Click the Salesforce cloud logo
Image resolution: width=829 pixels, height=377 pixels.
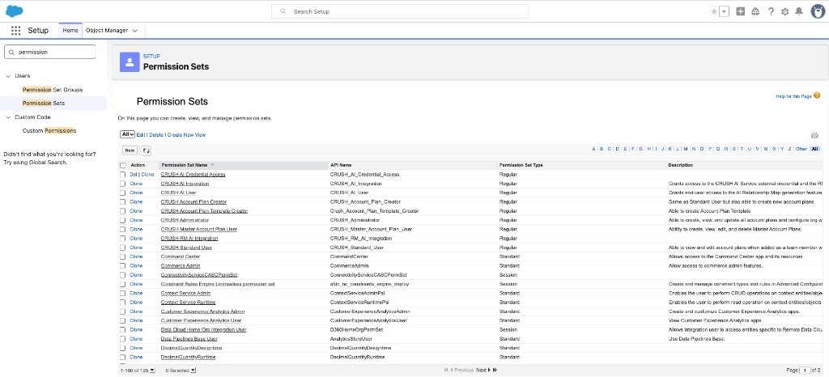click(15, 11)
